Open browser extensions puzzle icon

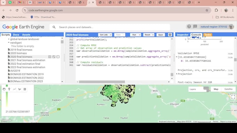[x=216, y=10]
